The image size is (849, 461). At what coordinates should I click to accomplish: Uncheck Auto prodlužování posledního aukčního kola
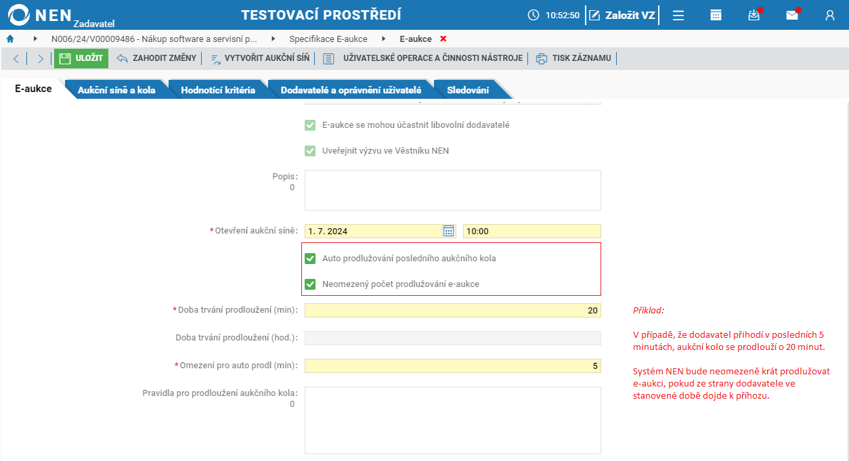click(310, 259)
